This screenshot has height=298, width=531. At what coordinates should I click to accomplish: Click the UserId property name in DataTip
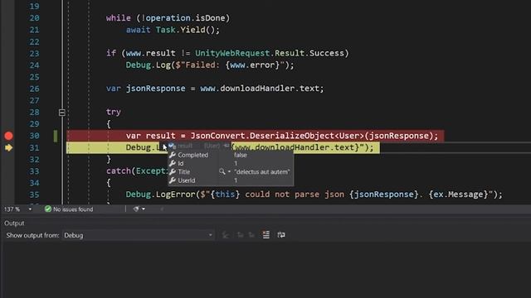(x=187, y=180)
